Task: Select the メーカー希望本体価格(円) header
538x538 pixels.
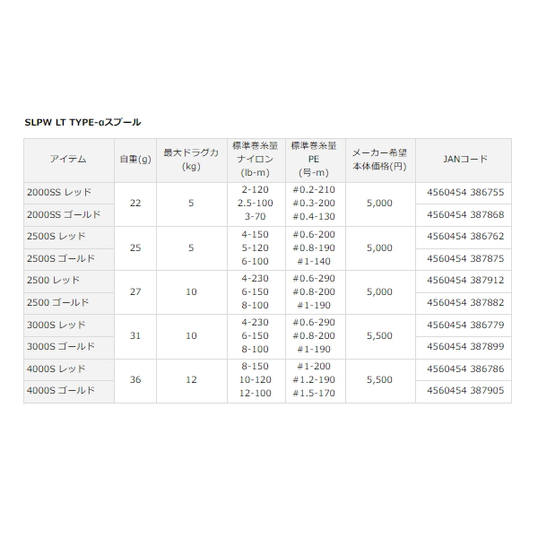Action: (380, 161)
